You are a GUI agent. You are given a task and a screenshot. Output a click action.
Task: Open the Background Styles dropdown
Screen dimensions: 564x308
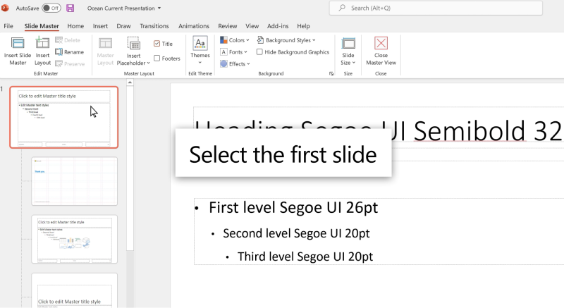(x=286, y=40)
